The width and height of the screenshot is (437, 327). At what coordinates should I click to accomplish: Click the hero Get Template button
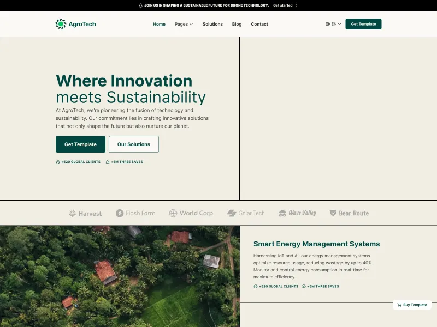(80, 144)
